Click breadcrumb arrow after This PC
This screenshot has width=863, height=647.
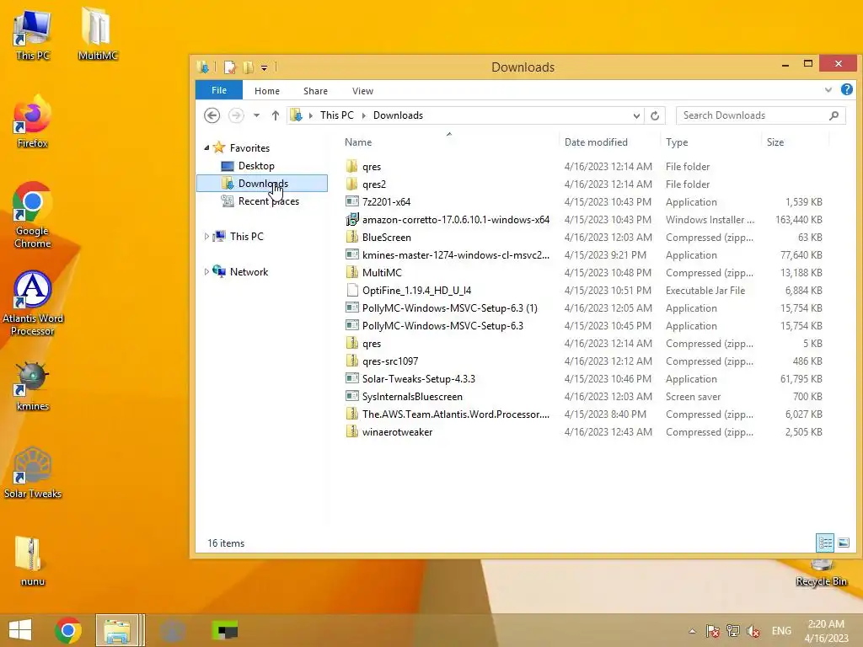pyautogui.click(x=364, y=115)
